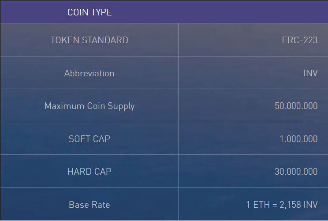328x221 pixels.
Task: Click the ETH text in the rate
Action: [x=261, y=205]
